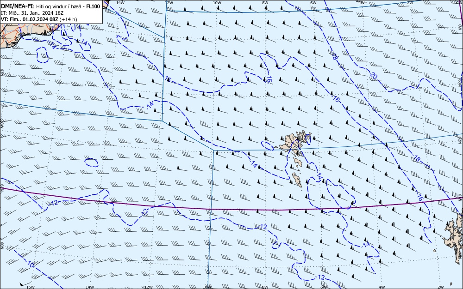Select the "FL100" flight level label
This screenshot has width=463, height=289.
tap(94, 6)
